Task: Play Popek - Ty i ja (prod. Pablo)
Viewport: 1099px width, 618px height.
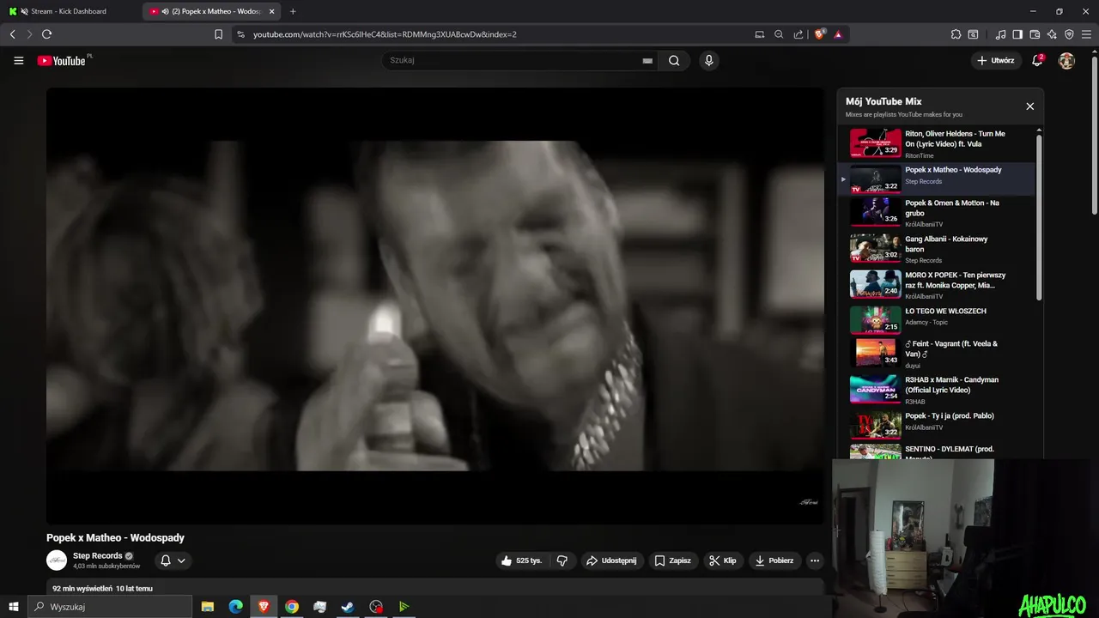Action: [x=936, y=425]
